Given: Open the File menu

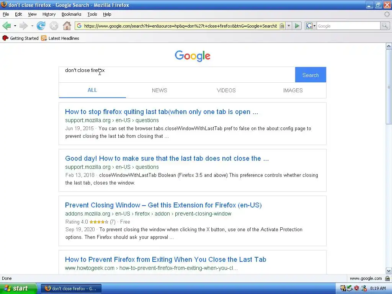Looking at the screenshot, I should 6,14.
